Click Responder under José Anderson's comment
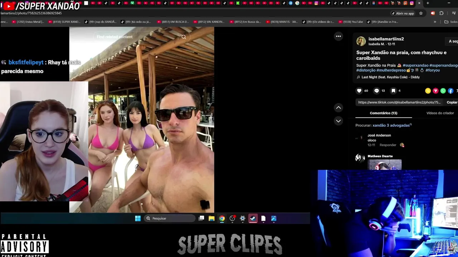This screenshot has height=257, width=458. pos(388,145)
